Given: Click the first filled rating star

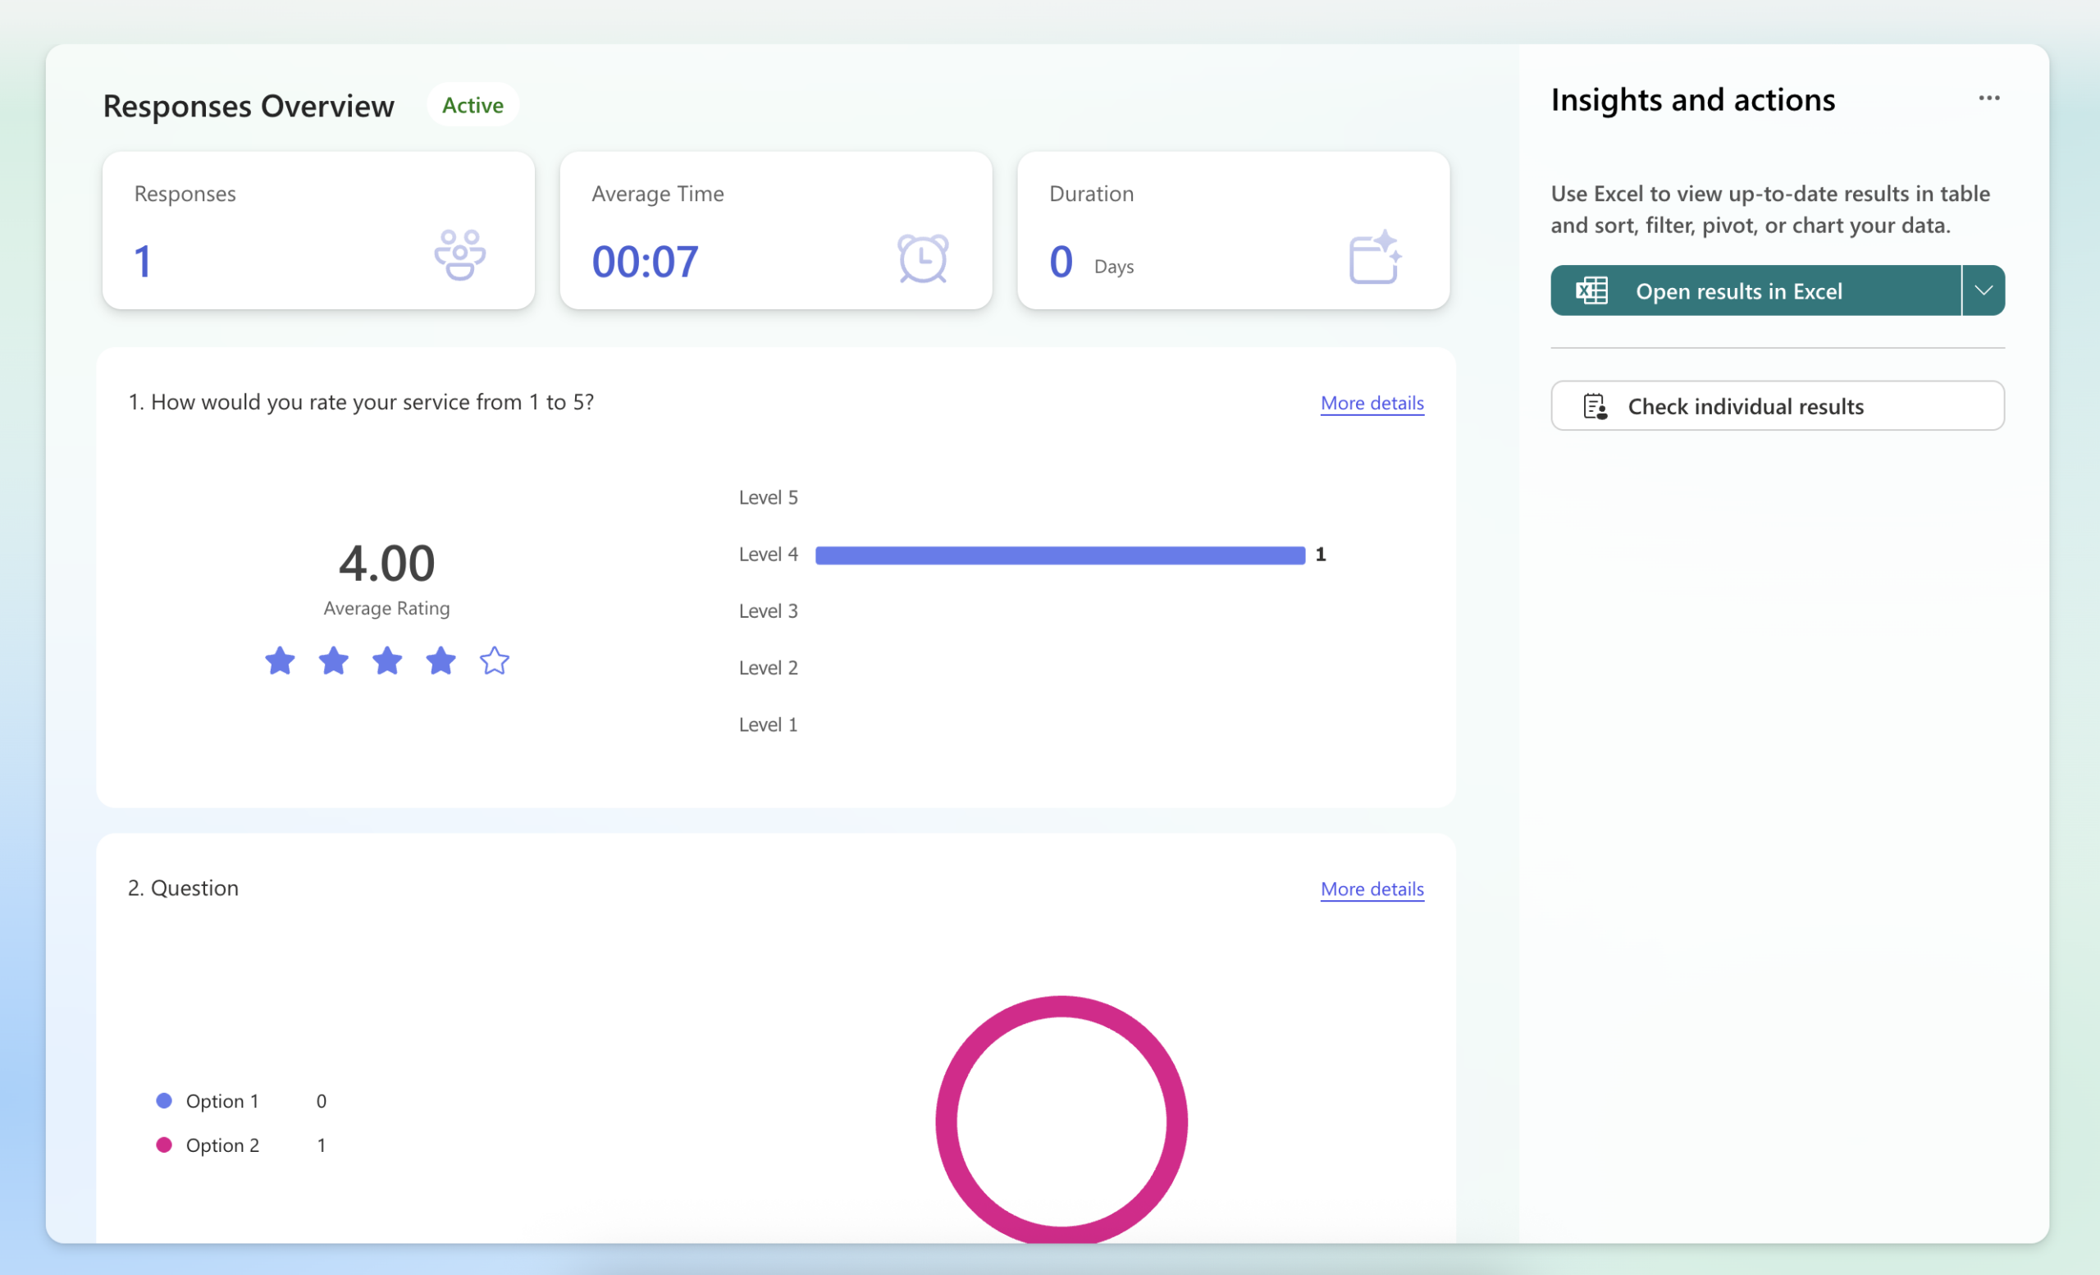Looking at the screenshot, I should click(x=280, y=660).
